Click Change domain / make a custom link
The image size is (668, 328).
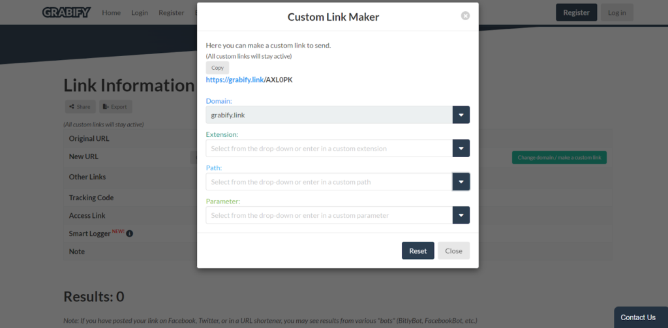coord(559,158)
